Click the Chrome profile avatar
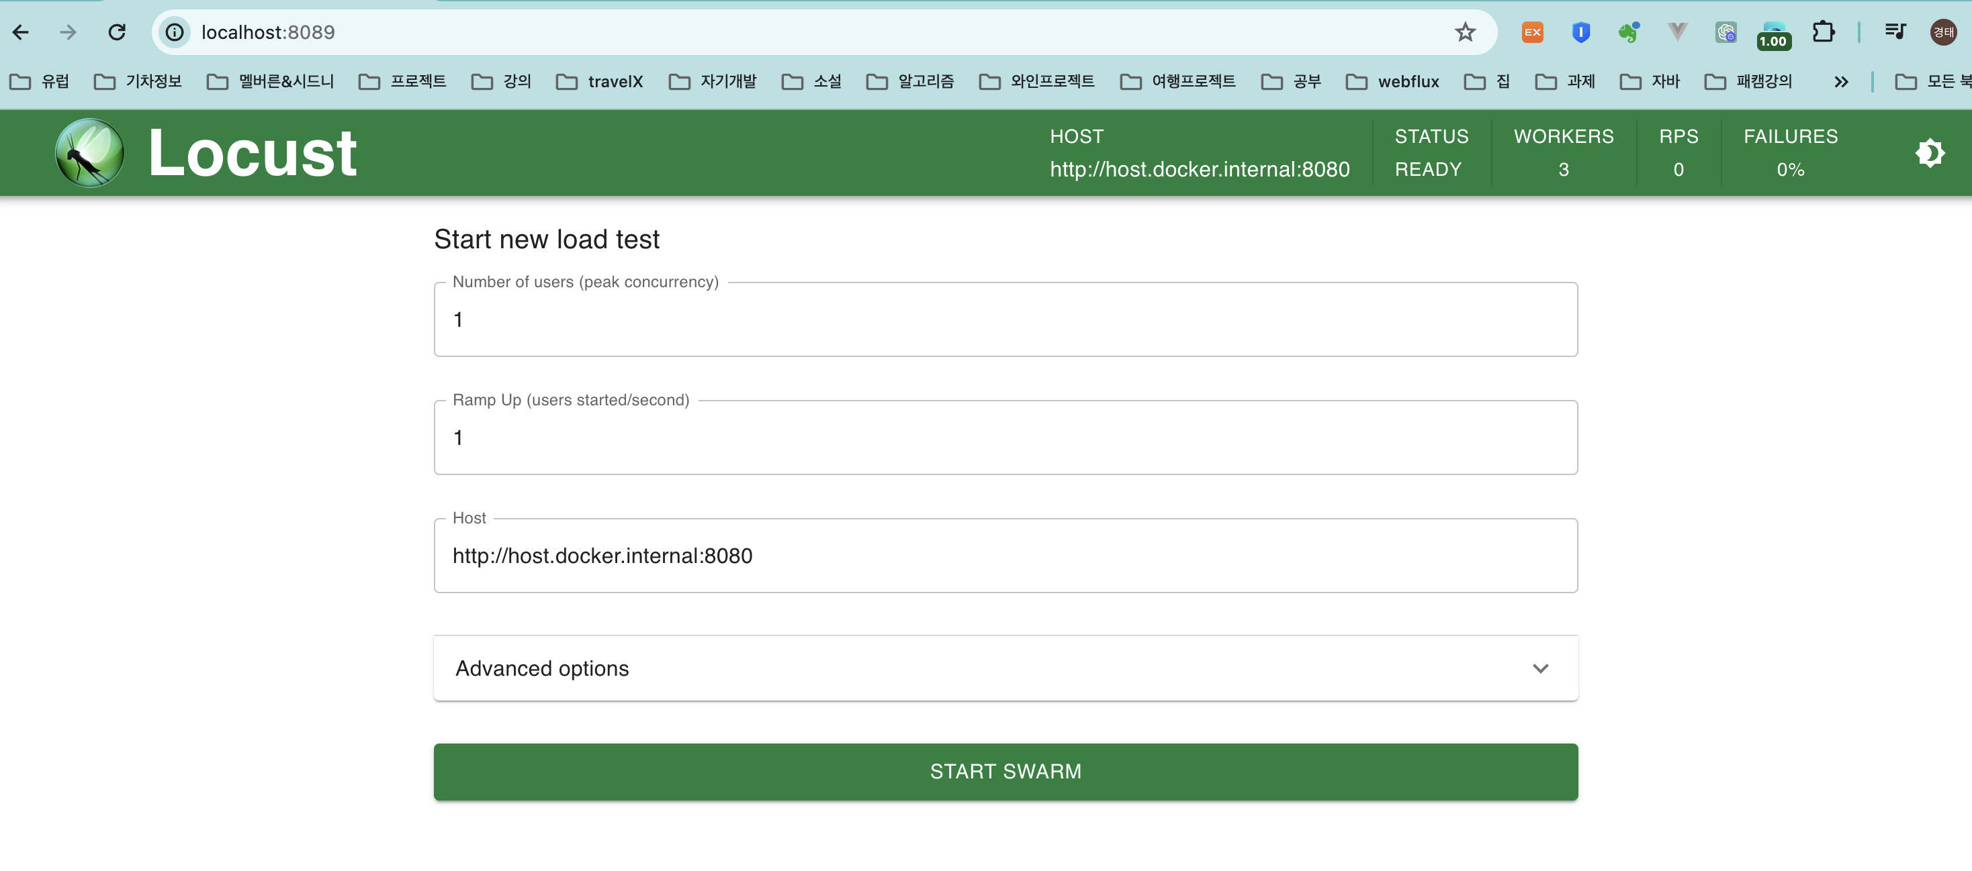This screenshot has width=1972, height=871. pyautogui.click(x=1942, y=32)
